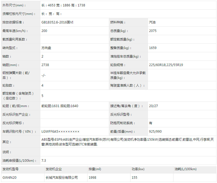Click the 货箱栏板内尺寸(mm) label

tap(19, 14)
